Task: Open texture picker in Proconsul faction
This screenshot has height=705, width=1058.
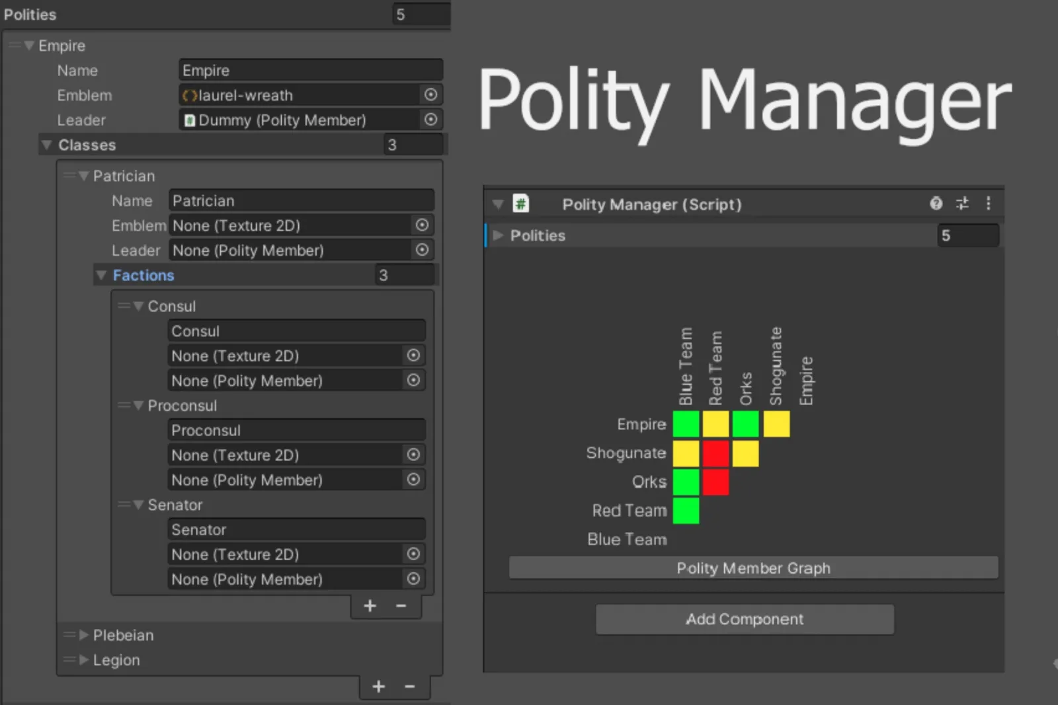Action: pos(413,455)
